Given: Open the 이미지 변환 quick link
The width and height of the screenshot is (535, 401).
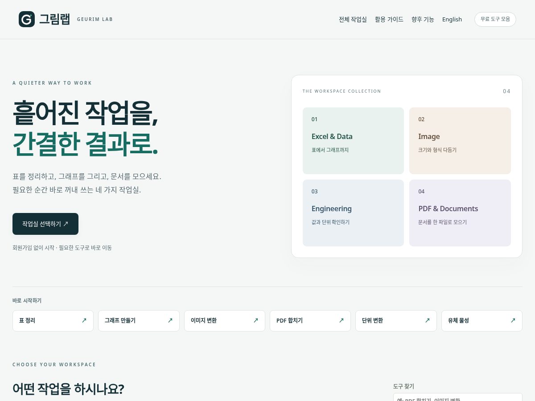Looking at the screenshot, I should [x=225, y=321].
